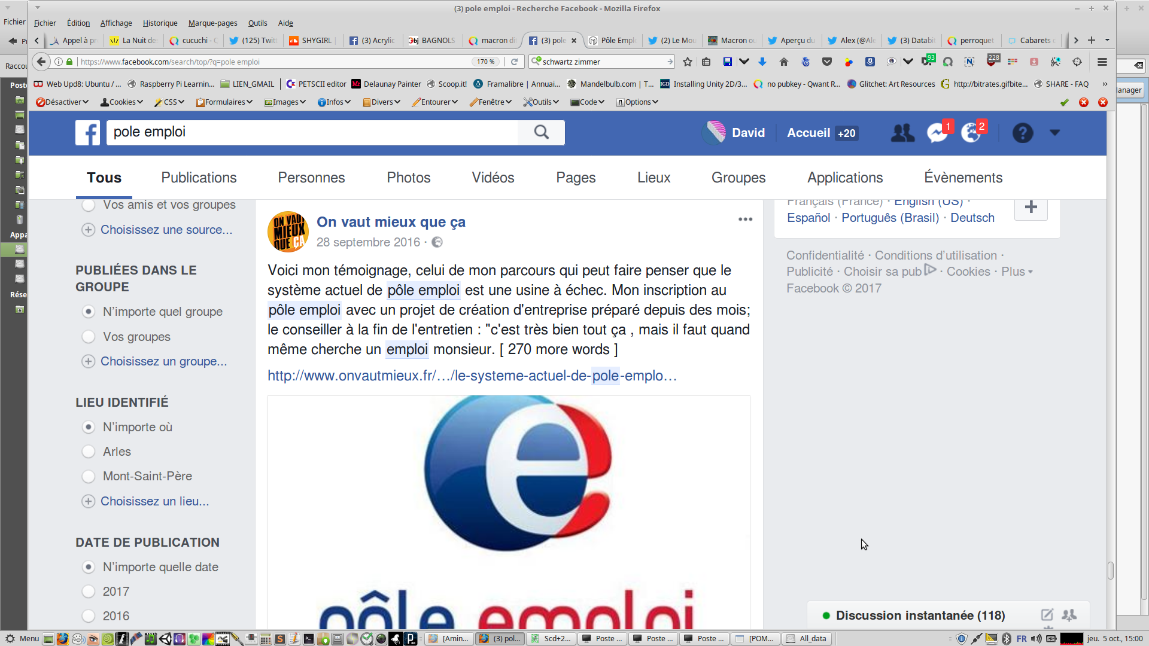Open the Marque-pages menu
The width and height of the screenshot is (1149, 646).
coord(212,23)
